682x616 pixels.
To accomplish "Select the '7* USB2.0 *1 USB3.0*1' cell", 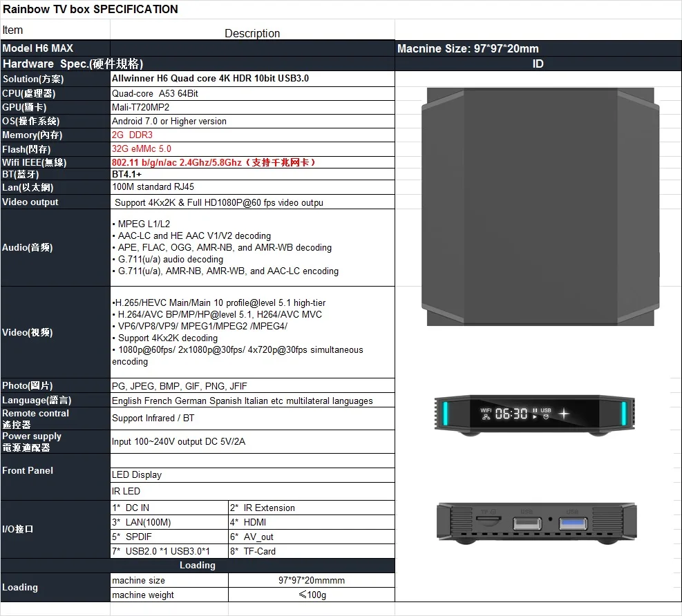I will pos(169,551).
